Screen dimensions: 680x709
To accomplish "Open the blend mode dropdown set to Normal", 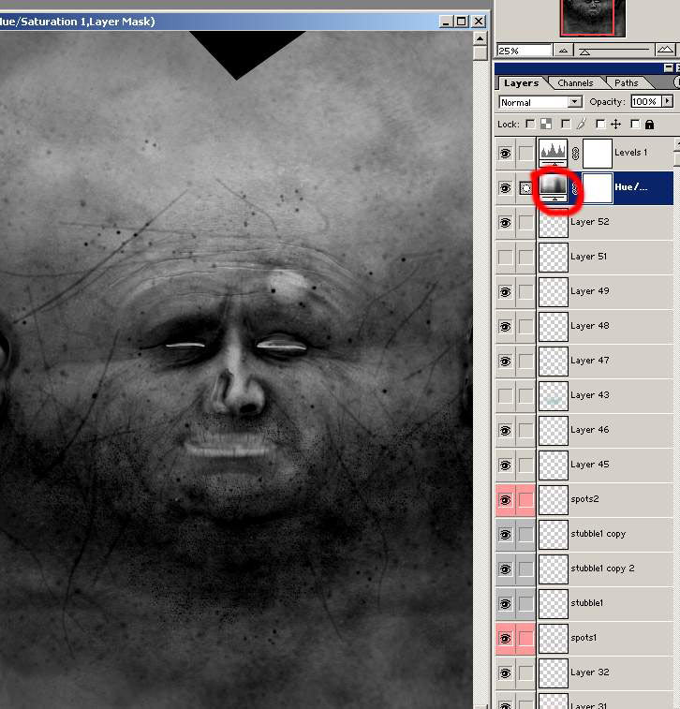I will (x=540, y=102).
